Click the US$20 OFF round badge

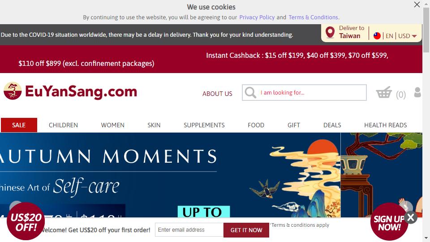coord(26,221)
